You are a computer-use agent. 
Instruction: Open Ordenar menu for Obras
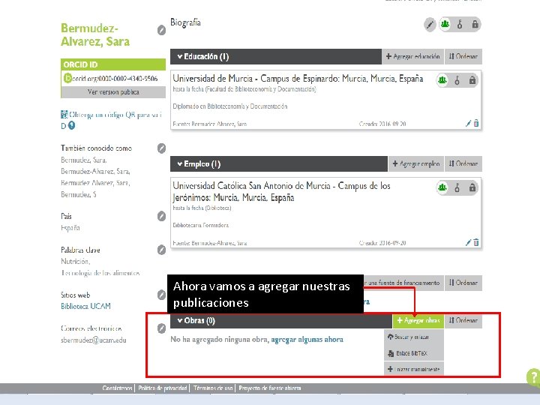[x=463, y=321]
